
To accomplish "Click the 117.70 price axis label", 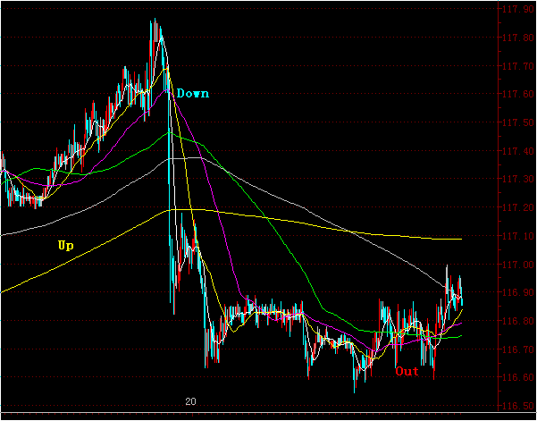I will [x=518, y=66].
